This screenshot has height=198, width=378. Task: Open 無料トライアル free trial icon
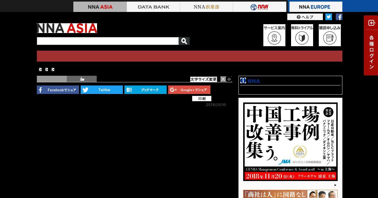coord(302,35)
